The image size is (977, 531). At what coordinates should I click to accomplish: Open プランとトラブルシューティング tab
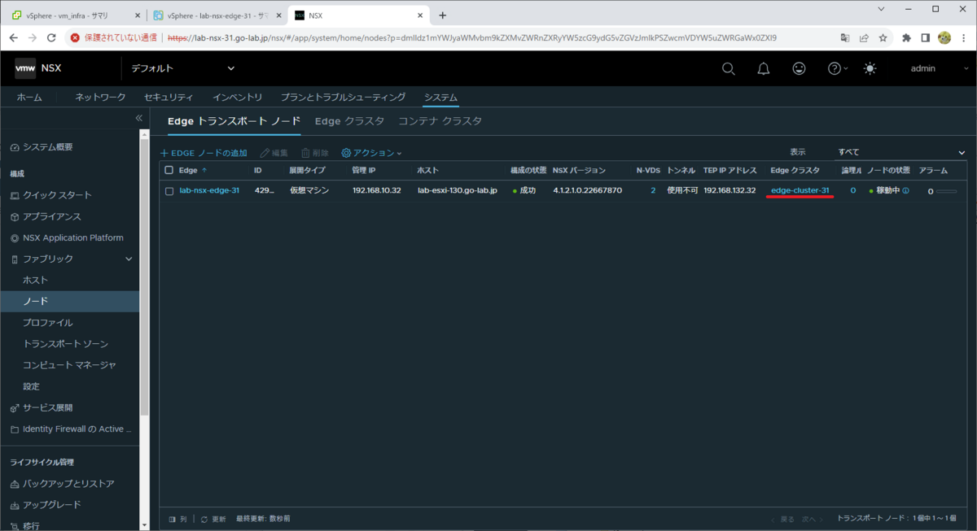pos(343,98)
